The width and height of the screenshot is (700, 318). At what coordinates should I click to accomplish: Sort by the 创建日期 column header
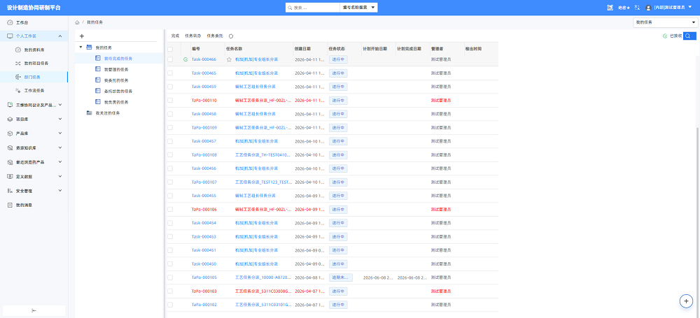[302, 49]
